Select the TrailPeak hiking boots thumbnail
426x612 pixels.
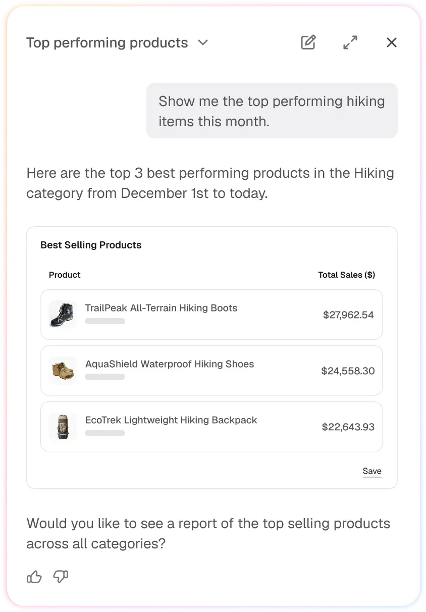click(63, 314)
